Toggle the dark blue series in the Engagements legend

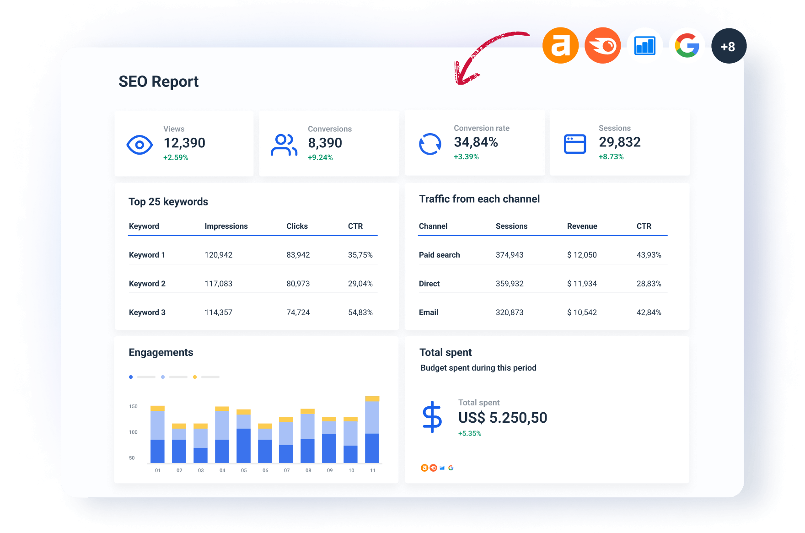tap(131, 377)
